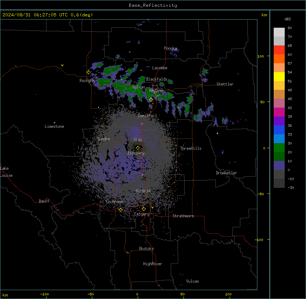Click the 80 value on the dBZ legend
Viewport: 306px width, 299px height.
tap(290, 28)
